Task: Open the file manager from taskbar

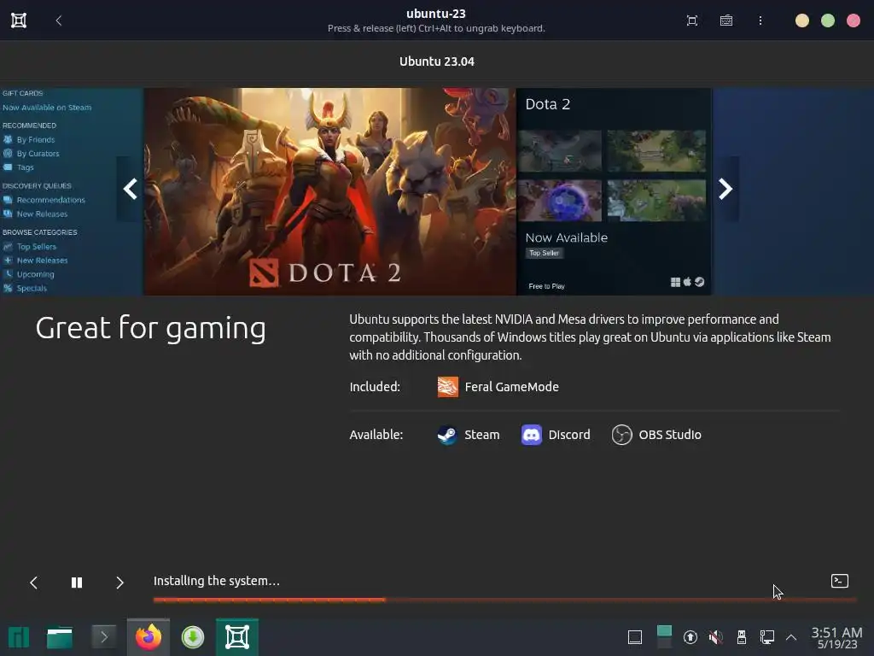Action: [60, 637]
